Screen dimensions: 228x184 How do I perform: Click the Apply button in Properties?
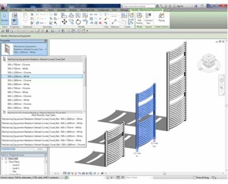(40, 149)
